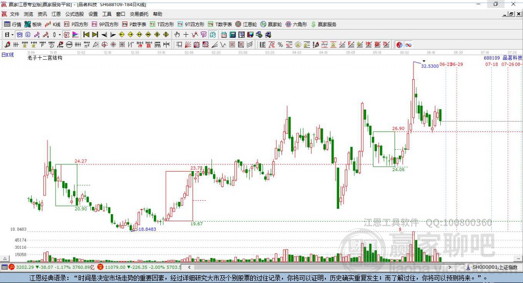The image size is (523, 283).
Task: Click SH000001 上证指数 status entry
Action: click(x=494, y=267)
